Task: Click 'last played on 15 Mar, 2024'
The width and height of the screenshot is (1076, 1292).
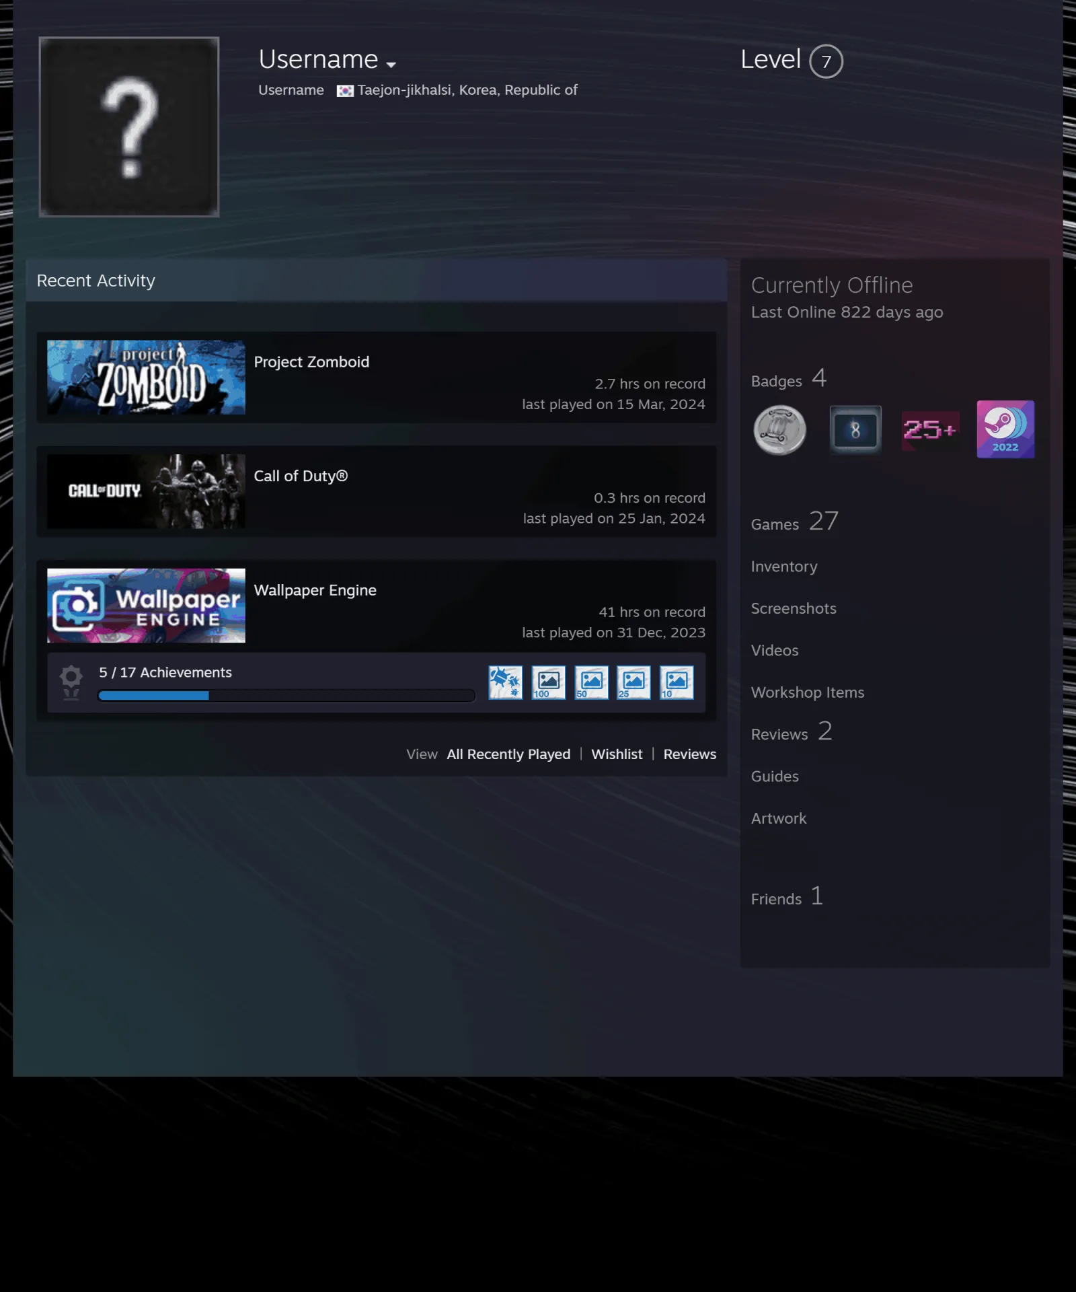Action: 613,404
